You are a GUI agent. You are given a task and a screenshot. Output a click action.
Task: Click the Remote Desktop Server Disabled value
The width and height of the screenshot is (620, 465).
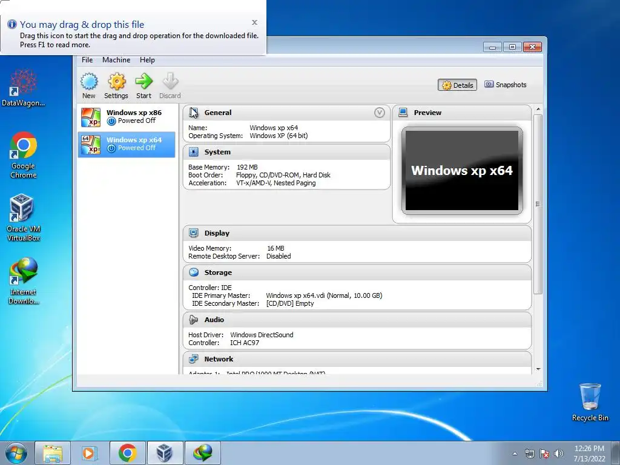tap(279, 256)
